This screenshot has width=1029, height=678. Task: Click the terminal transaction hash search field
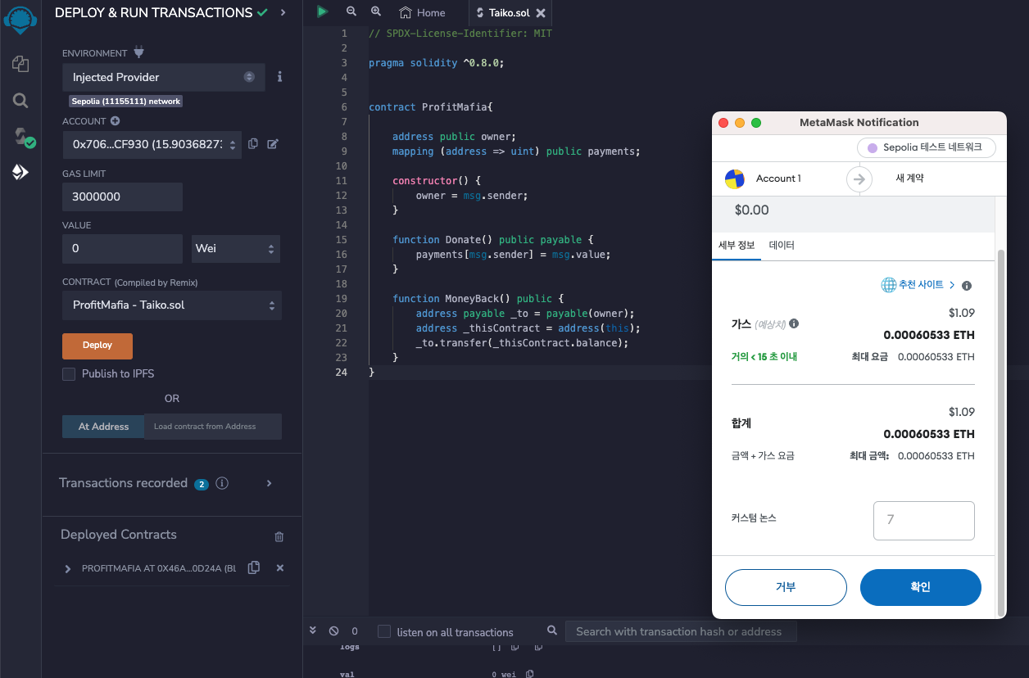[679, 631]
